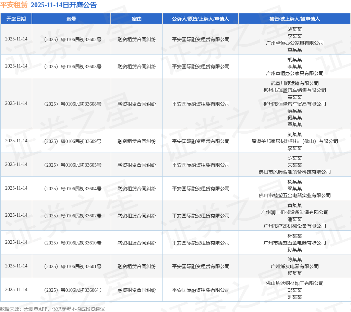This screenshot has width=351, height=312.
Task: Click case number 粤0106民初33601号
Action: click(73, 266)
